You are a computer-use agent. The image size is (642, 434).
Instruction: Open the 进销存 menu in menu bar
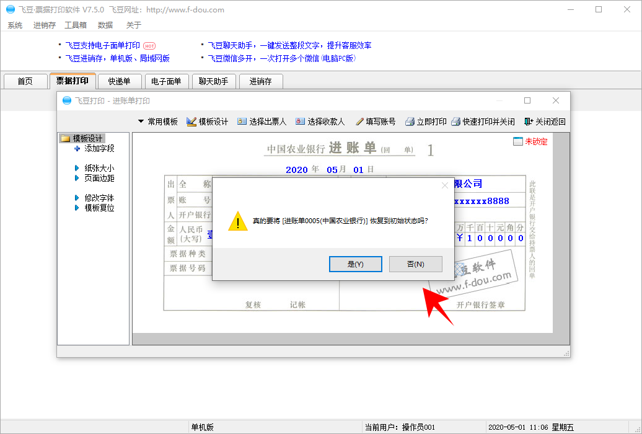point(44,25)
